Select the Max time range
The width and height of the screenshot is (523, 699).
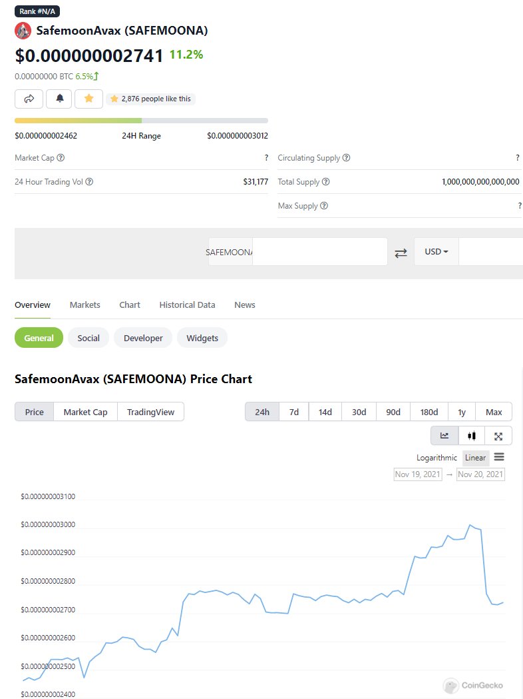tap(494, 412)
